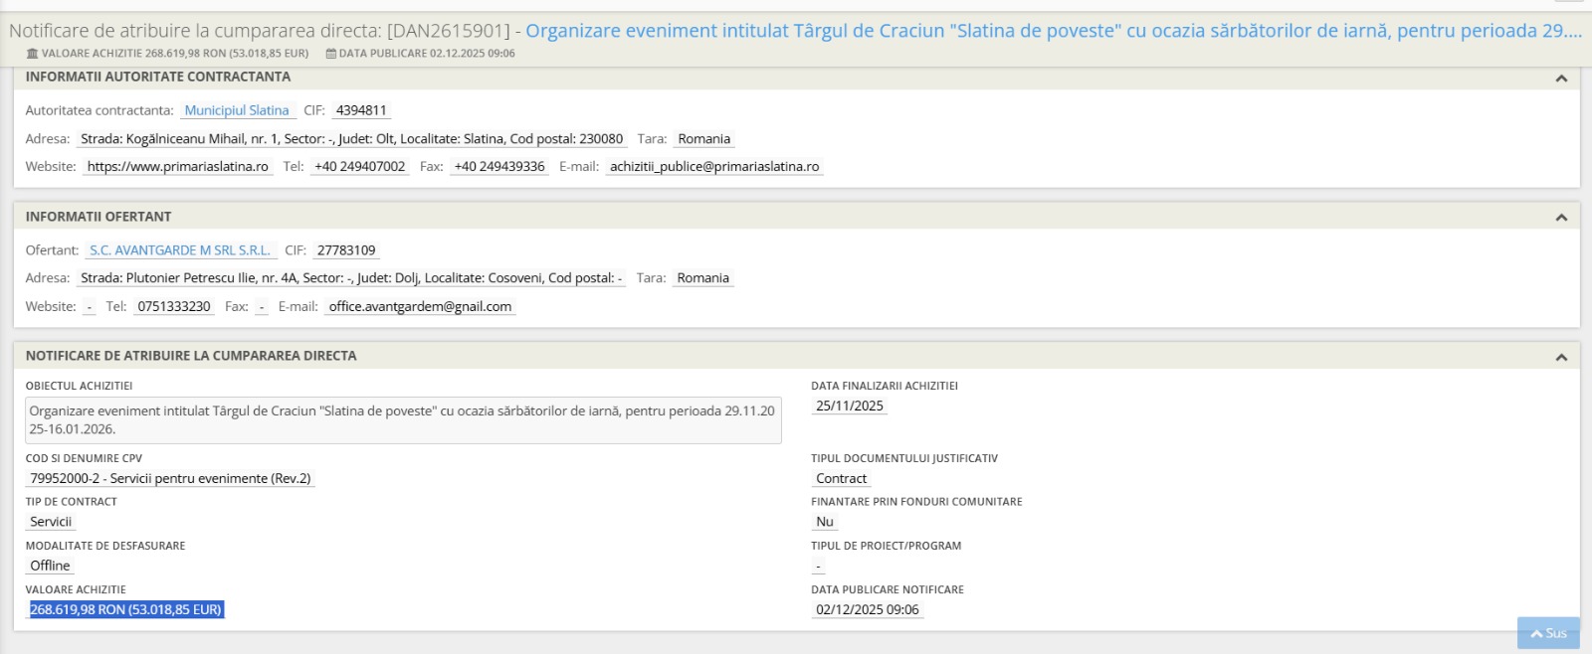Screen dimensions: 1592x654
Task: Open the S.C. AVANTGARDE M SRL link
Action: pyautogui.click(x=179, y=250)
